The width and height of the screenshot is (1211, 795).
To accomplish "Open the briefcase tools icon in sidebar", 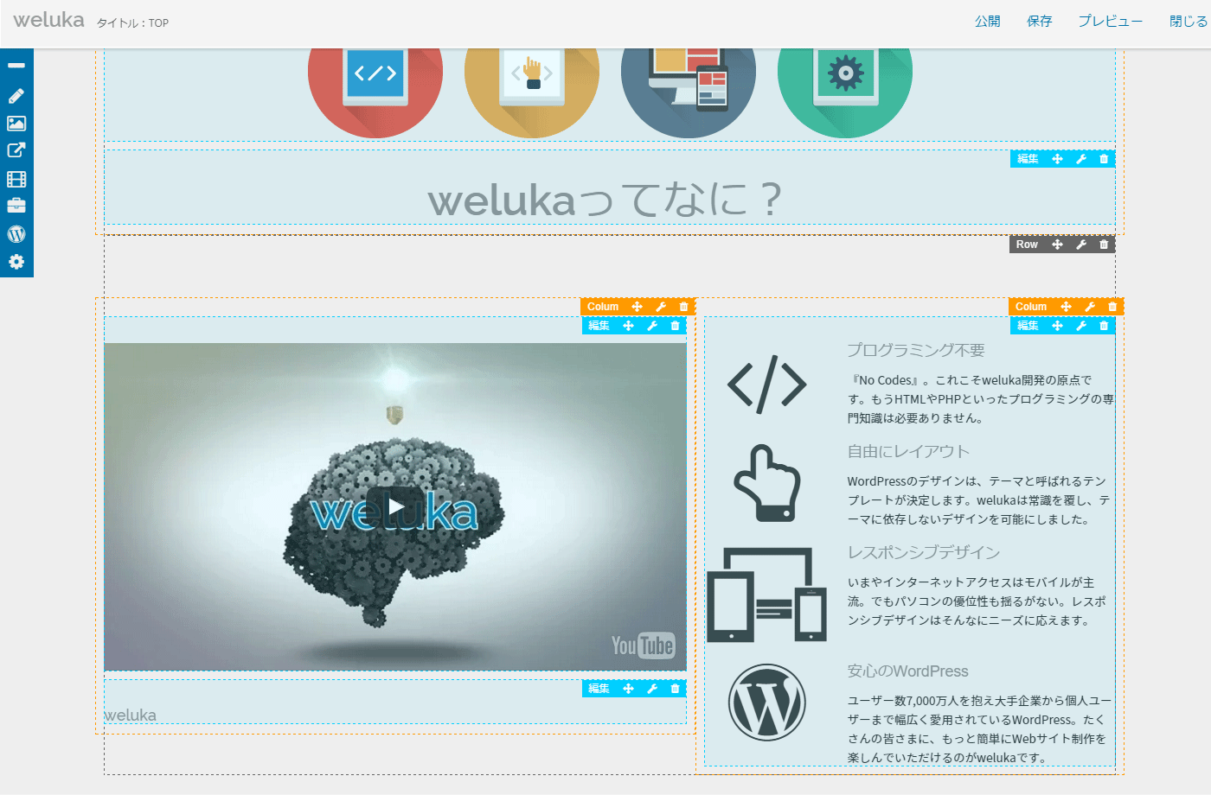I will coord(16,206).
